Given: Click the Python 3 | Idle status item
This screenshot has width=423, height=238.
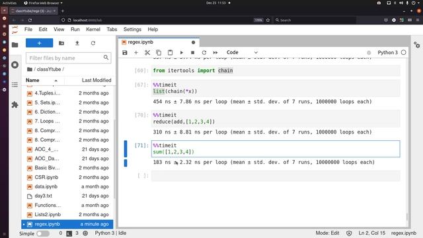Looking at the screenshot, I should tap(110, 233).
